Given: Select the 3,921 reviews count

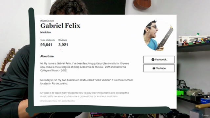Looking at the screenshot, I should coord(63,45).
